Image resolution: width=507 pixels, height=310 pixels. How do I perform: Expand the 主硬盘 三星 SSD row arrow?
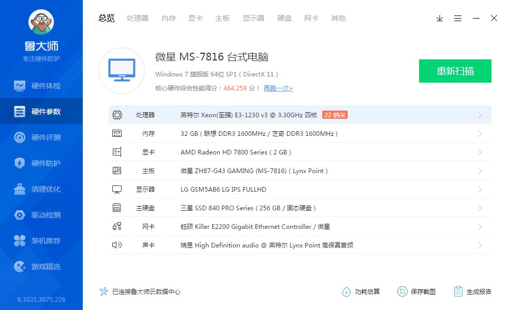tap(480, 208)
